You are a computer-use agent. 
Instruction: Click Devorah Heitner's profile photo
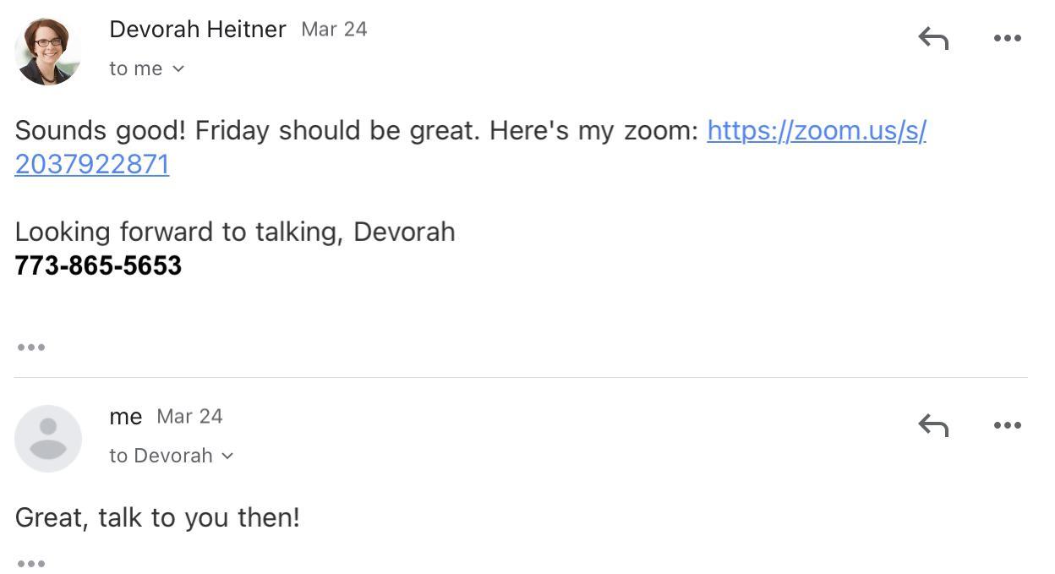coord(48,52)
